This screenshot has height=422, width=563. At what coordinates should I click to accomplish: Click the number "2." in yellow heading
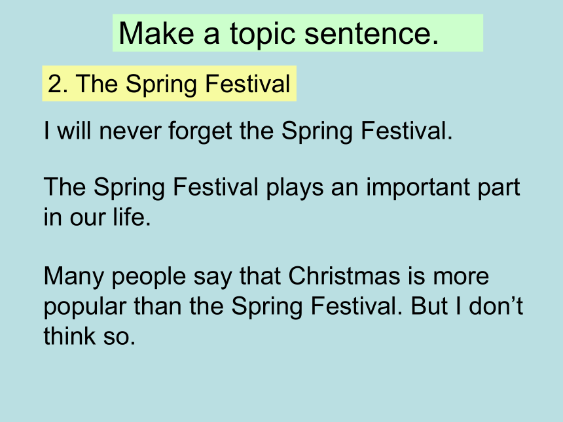click(x=58, y=84)
